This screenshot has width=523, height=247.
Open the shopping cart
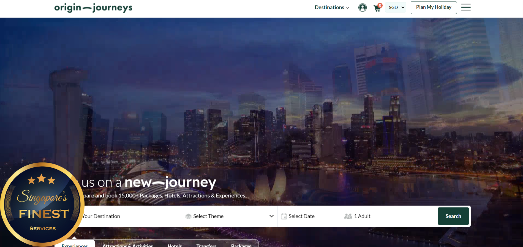tap(377, 8)
